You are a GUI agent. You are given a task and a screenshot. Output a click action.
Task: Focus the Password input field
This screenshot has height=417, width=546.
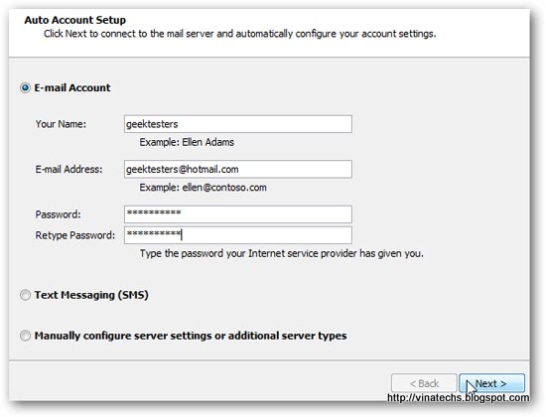tap(238, 214)
